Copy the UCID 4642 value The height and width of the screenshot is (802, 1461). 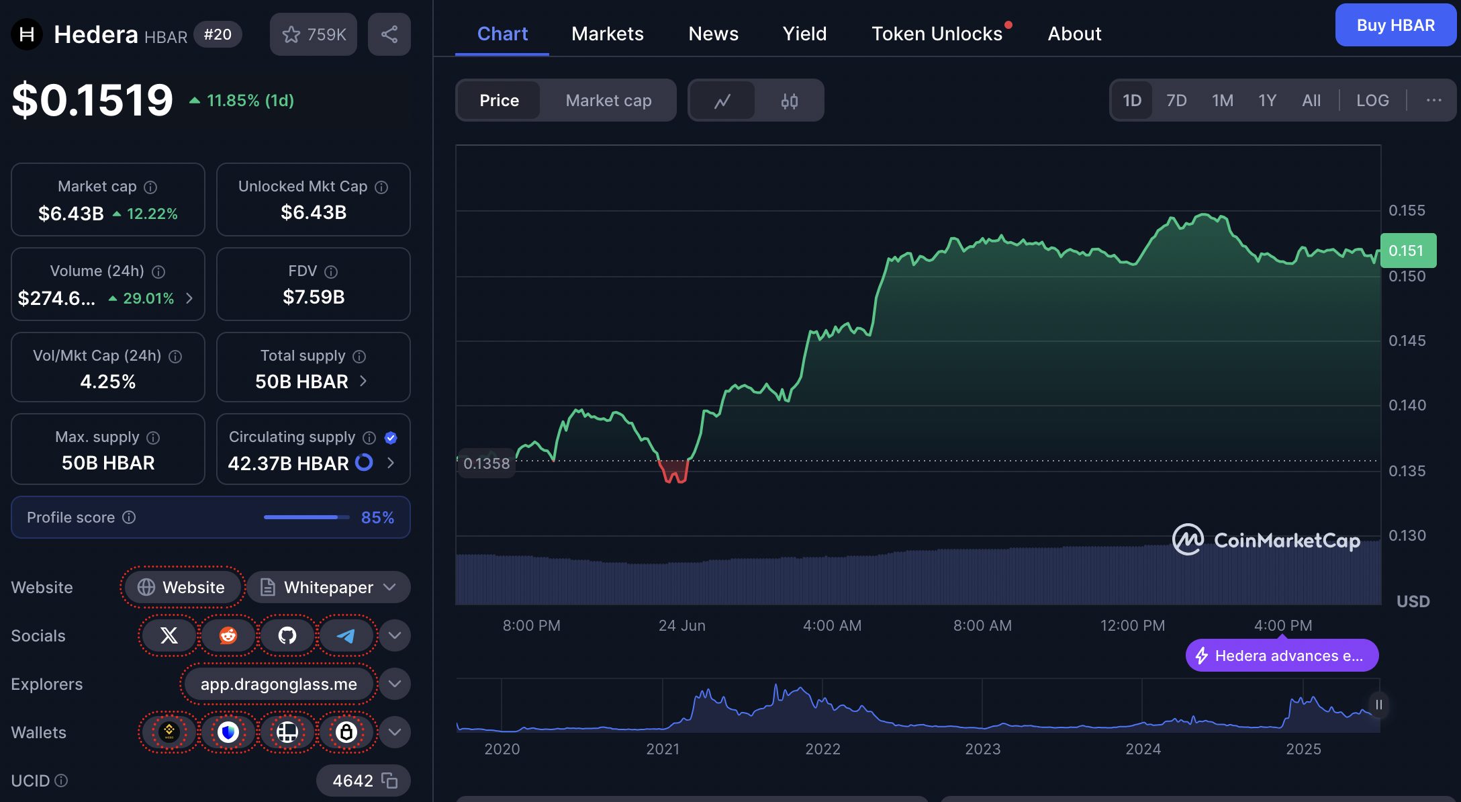[x=389, y=781]
